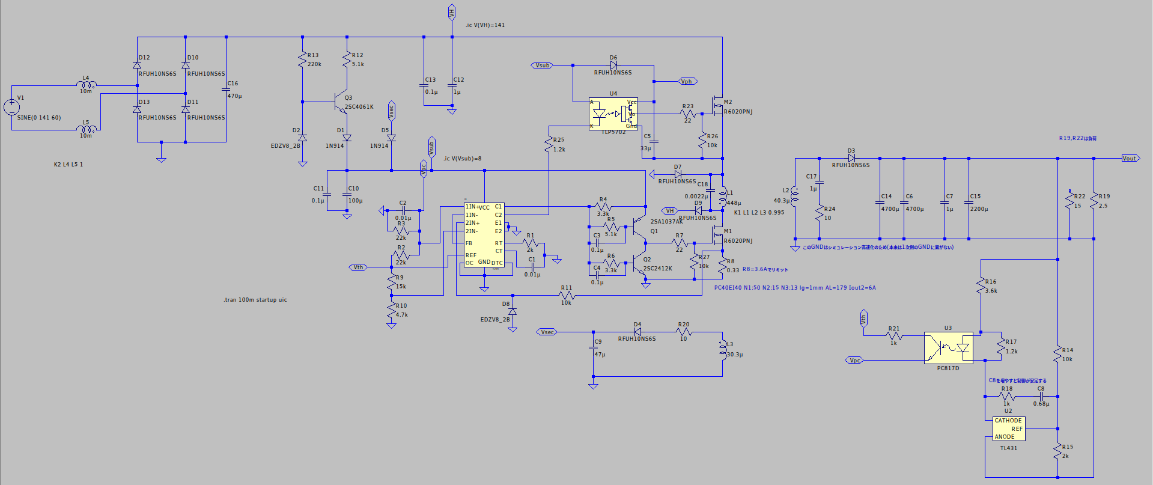Select the PC817D optocoupler U3
This screenshot has width=1153, height=485.
pos(948,348)
